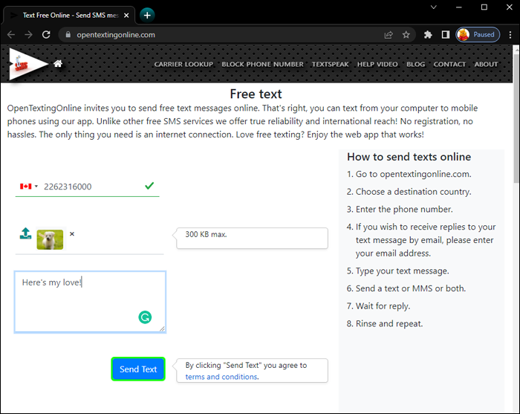The height and width of the screenshot is (414, 520).
Task: Open CONTACT menu item
Action: [449, 65]
